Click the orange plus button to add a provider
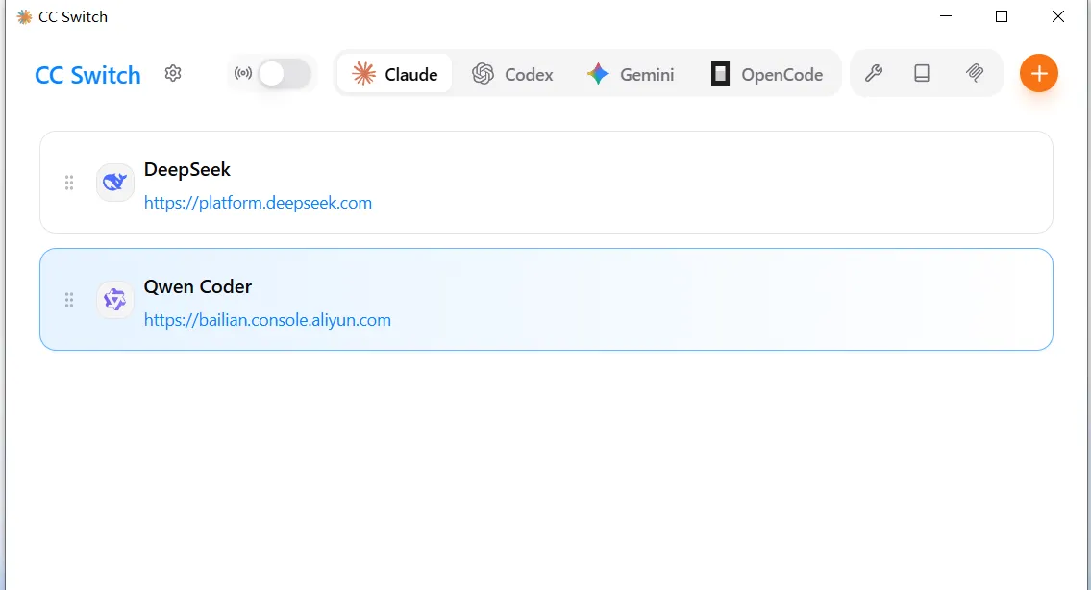 click(x=1038, y=73)
